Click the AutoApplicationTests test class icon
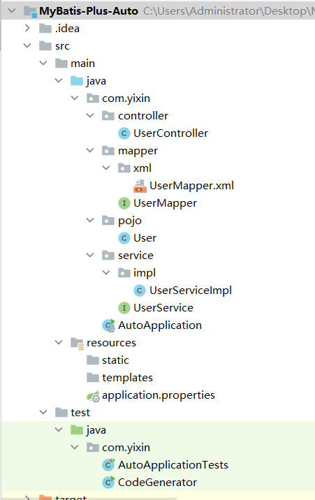The height and width of the screenshot is (500, 315). (108, 465)
